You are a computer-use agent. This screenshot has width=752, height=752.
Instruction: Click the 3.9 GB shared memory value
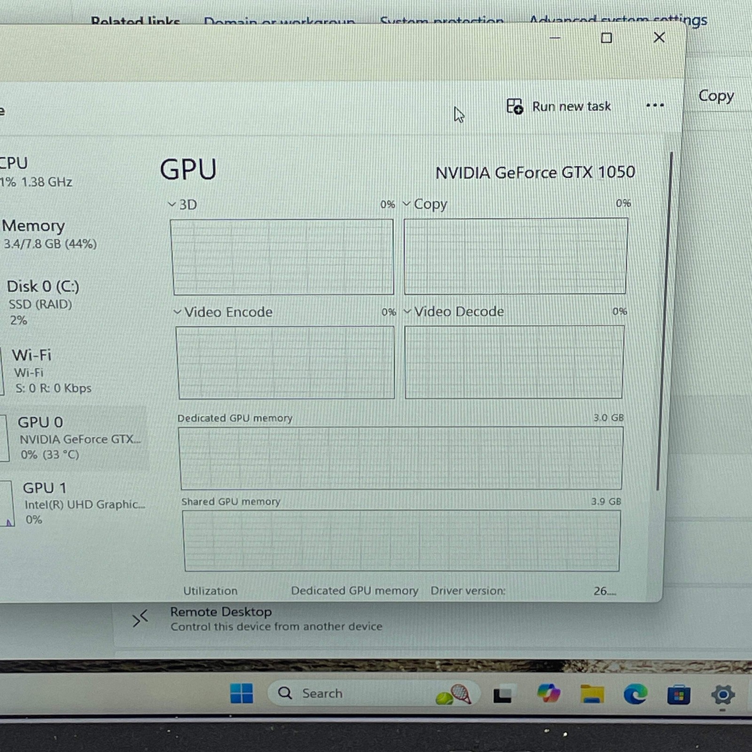(x=606, y=501)
